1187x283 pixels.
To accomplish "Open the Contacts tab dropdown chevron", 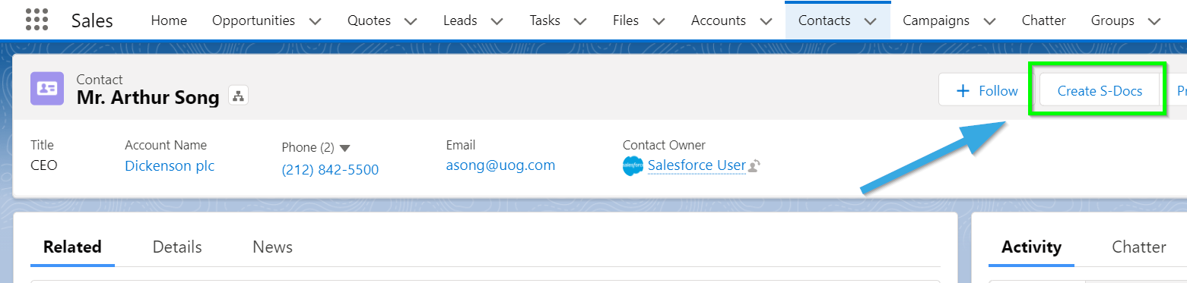I will [x=871, y=21].
